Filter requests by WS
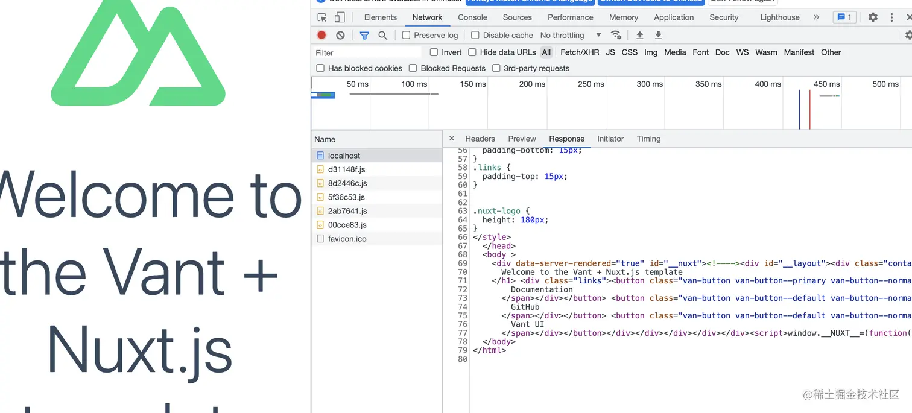 (743, 52)
